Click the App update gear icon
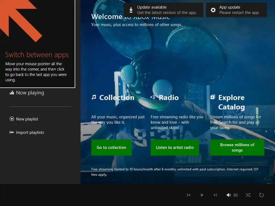Viewport: 275px width, 206px height. tap(213, 10)
